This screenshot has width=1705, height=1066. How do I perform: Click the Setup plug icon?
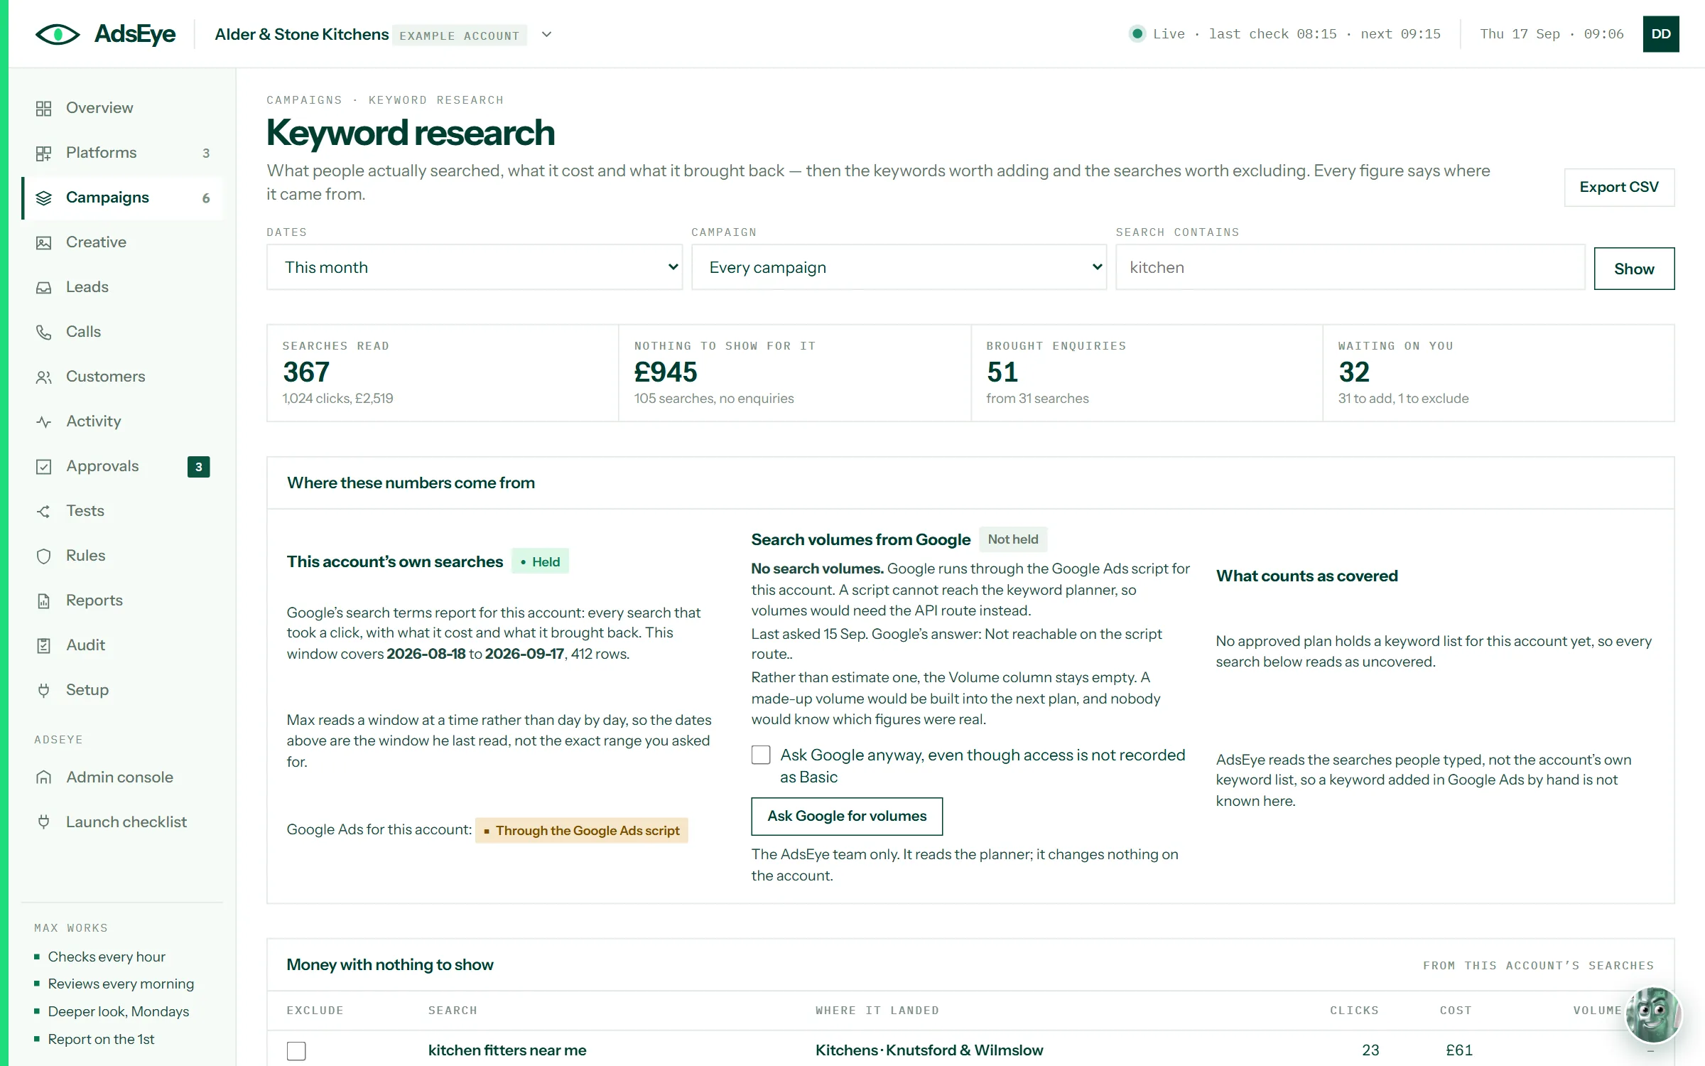pos(44,690)
